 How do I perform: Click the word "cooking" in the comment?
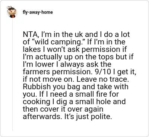coord(37,102)
